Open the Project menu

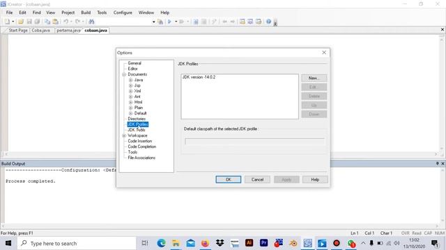coord(68,12)
